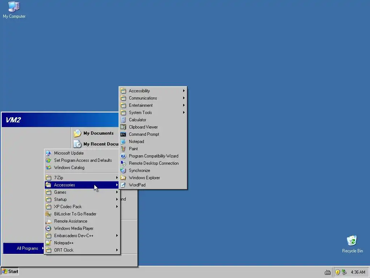Expand the System Tools submenu arrow
This screenshot has width=370, height=278.
[x=184, y=113]
